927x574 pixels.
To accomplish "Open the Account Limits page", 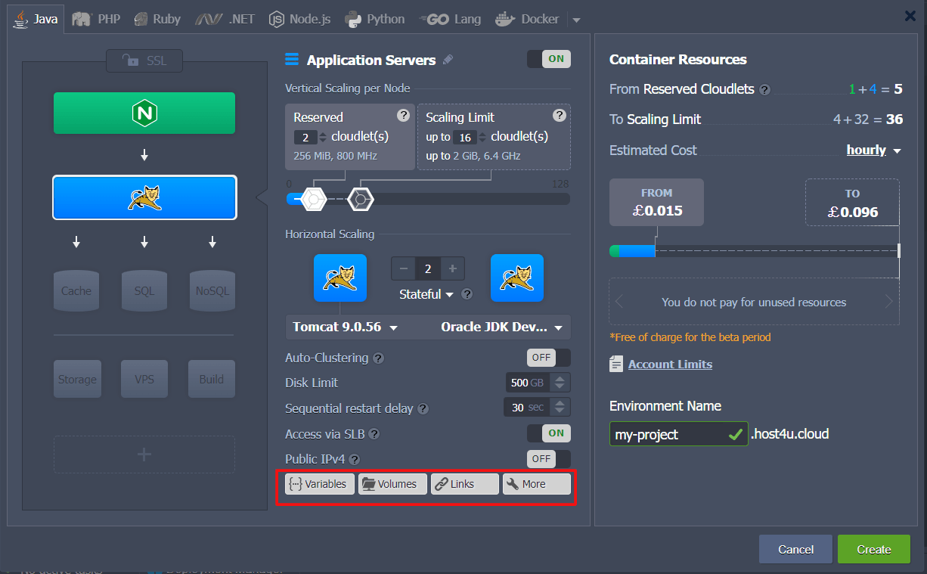I will click(669, 364).
